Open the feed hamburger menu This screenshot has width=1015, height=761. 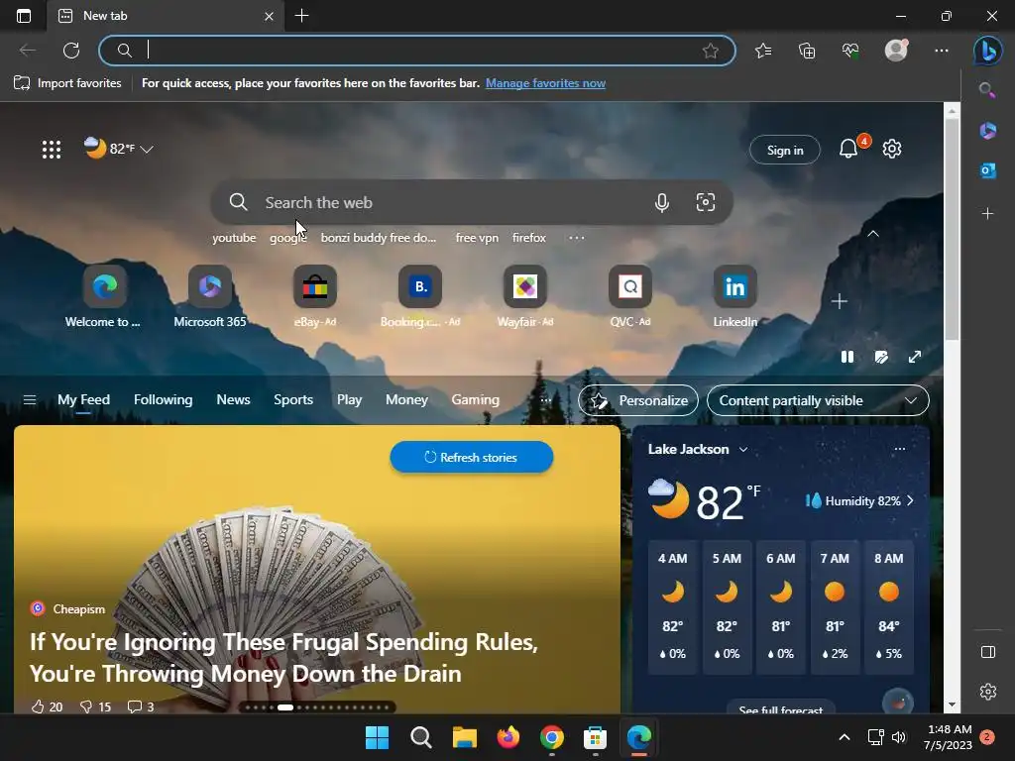pyautogui.click(x=29, y=400)
